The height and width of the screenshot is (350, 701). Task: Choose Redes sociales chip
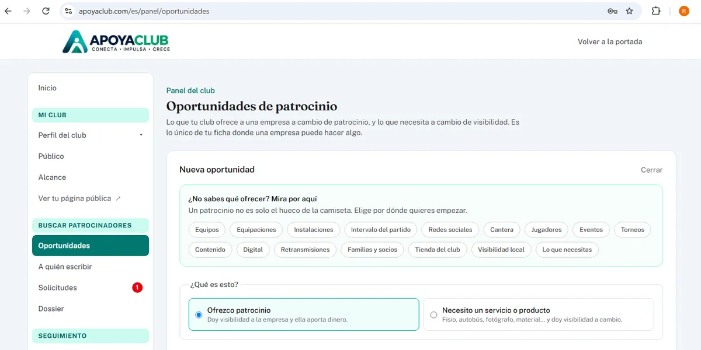pos(450,230)
